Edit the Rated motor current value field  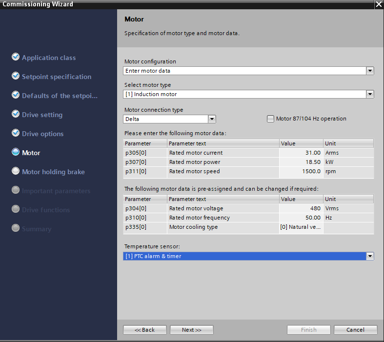pos(301,153)
